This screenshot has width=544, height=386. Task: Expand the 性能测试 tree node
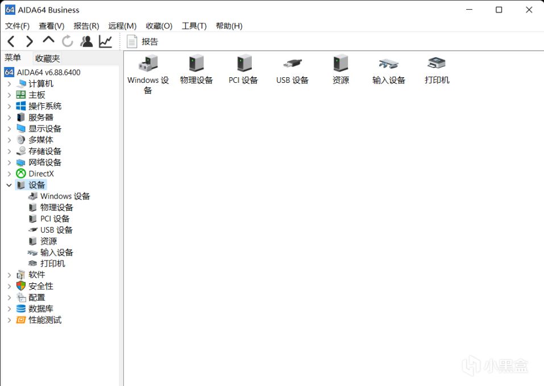(x=9, y=320)
